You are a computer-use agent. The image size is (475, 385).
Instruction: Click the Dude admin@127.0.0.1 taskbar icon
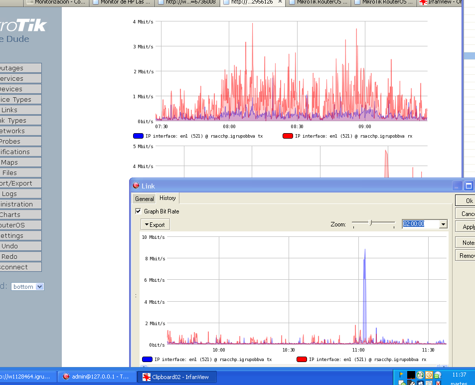[66, 377]
